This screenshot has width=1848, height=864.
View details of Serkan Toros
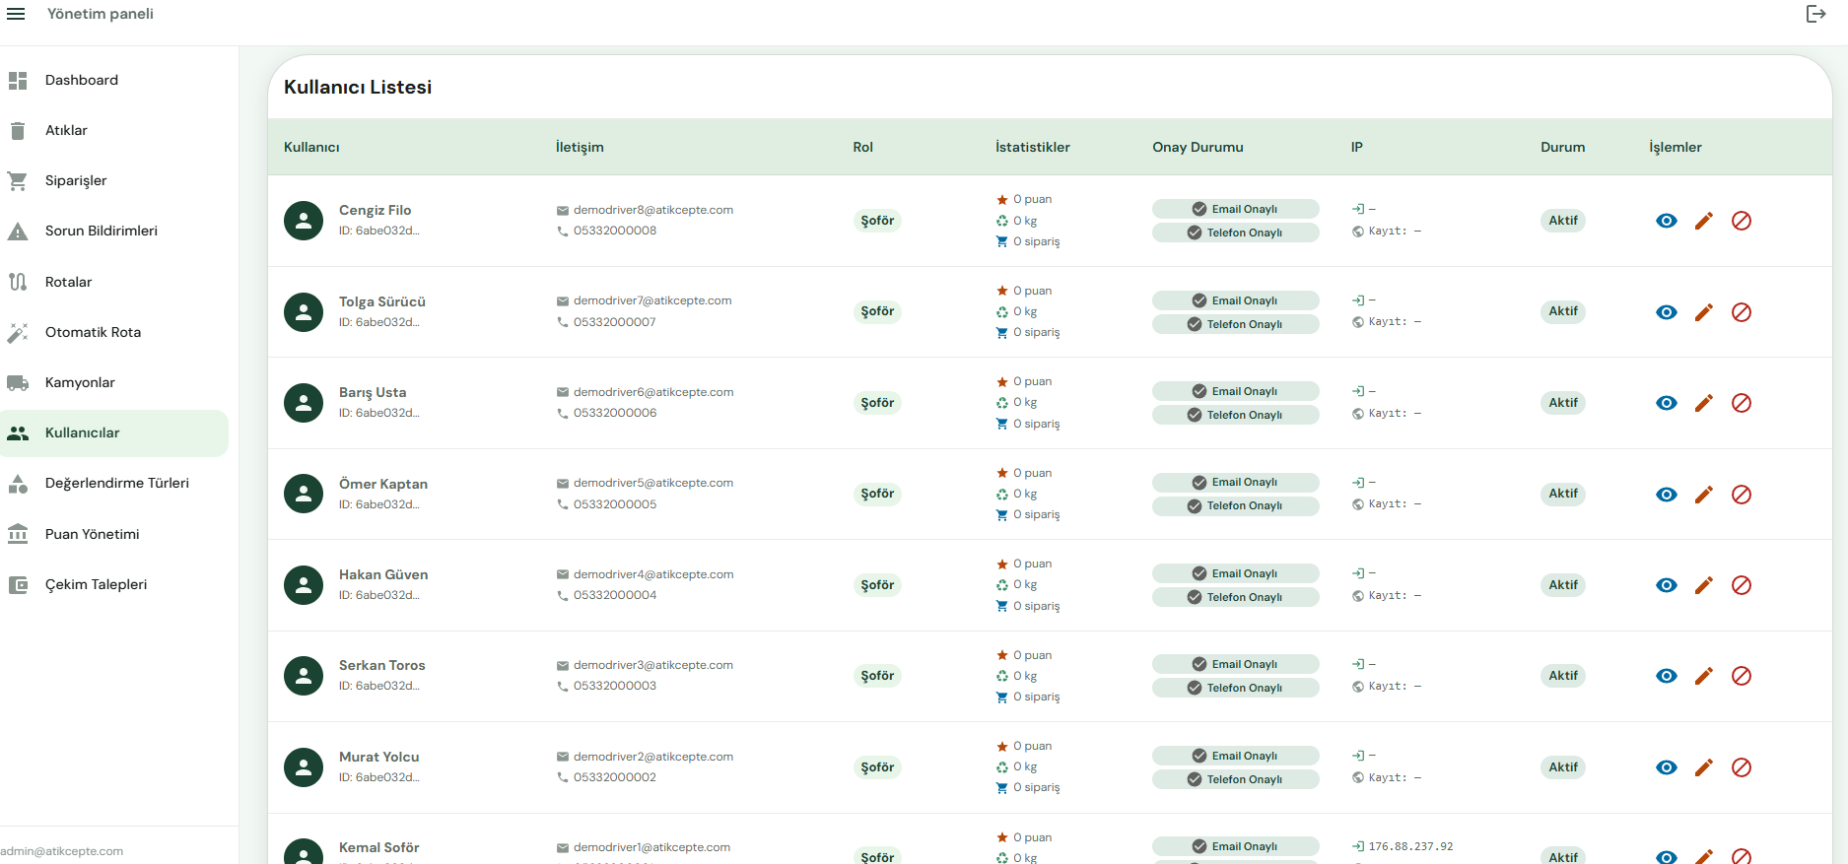click(1667, 676)
